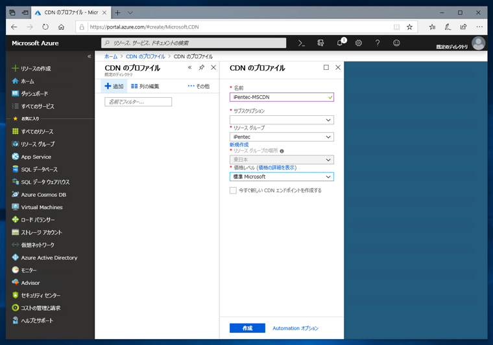
Task: Click 新規作成 link under resource group
Action: (x=239, y=144)
